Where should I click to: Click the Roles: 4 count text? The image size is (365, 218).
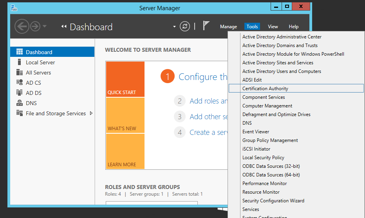coord(113,194)
